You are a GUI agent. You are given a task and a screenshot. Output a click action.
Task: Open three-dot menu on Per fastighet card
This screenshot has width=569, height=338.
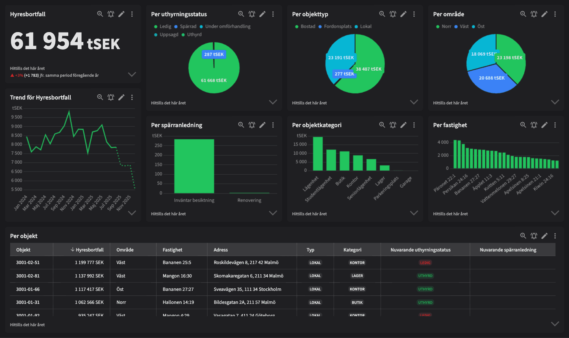tap(555, 125)
